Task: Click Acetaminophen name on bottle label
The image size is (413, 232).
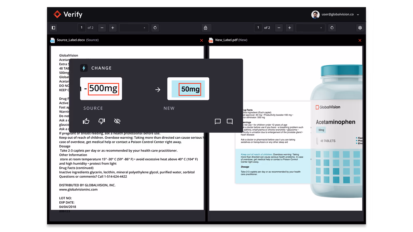Action: pos(336,122)
